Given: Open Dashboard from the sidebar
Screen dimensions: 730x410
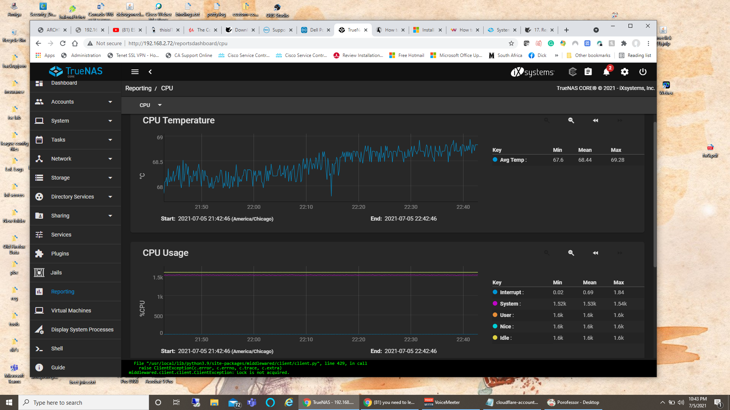Looking at the screenshot, I should click(x=75, y=84).
